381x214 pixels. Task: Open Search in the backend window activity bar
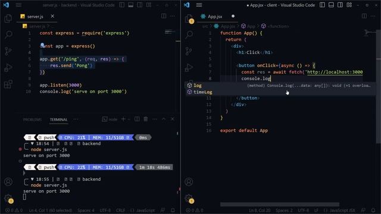click(8, 34)
